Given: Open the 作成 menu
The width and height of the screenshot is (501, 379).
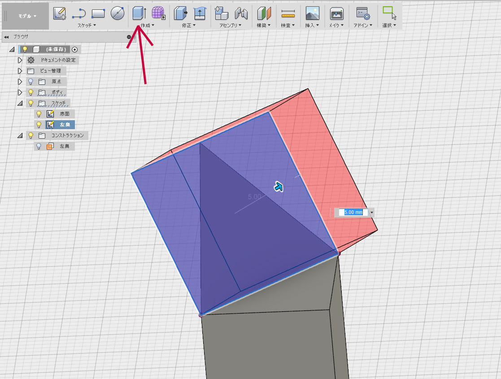Looking at the screenshot, I should 147,26.
